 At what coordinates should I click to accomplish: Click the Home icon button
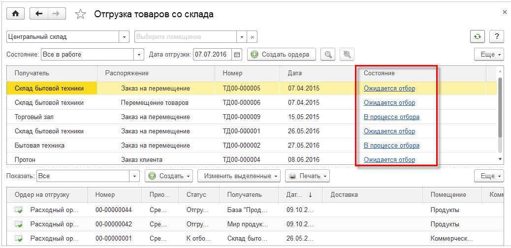15,14
